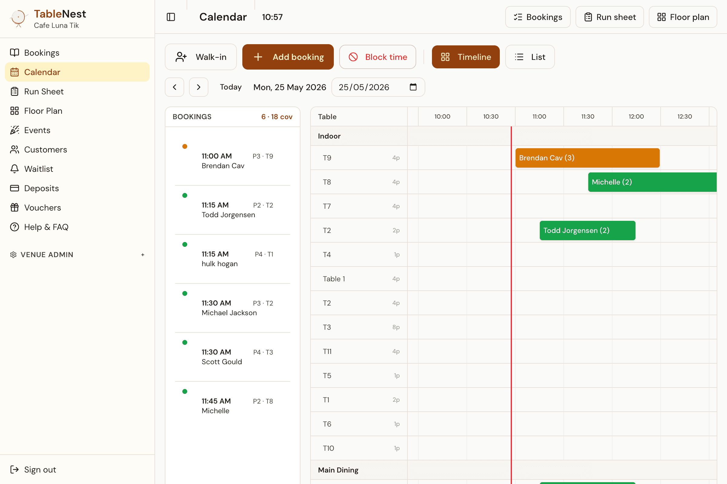Expand the Venue Admin section plus
The image size is (727, 484).
pyautogui.click(x=143, y=255)
